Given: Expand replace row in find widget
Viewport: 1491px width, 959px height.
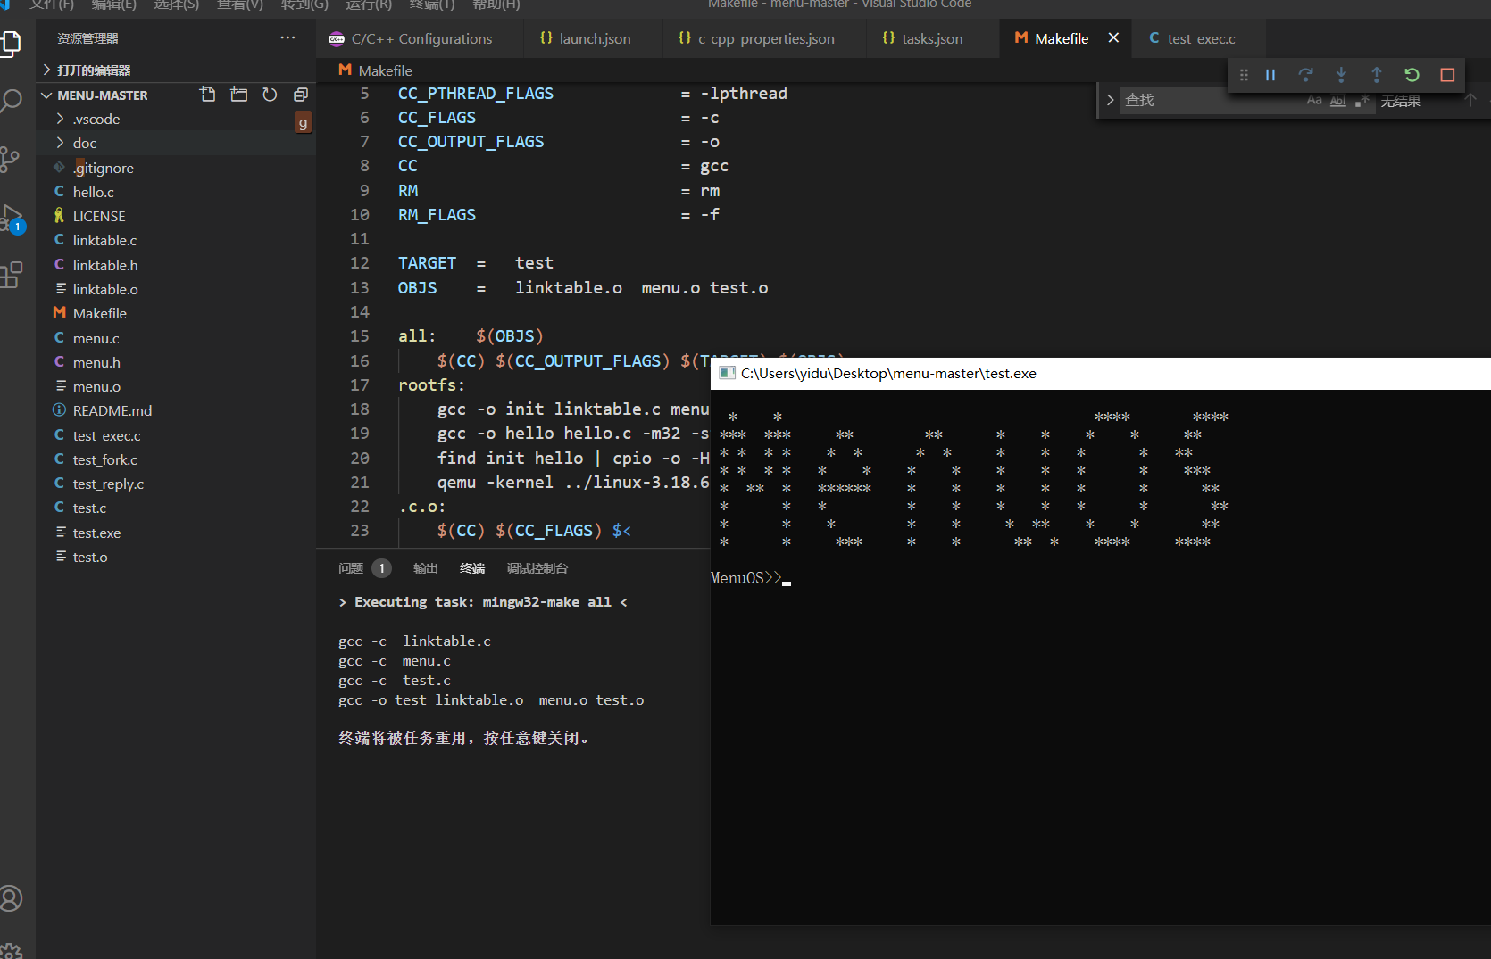Looking at the screenshot, I should tap(1110, 100).
